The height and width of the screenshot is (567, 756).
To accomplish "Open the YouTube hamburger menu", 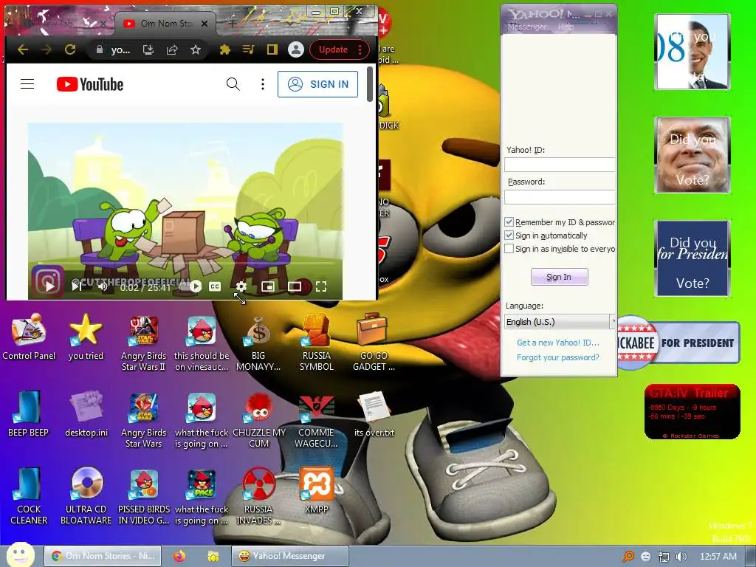I will click(x=27, y=84).
